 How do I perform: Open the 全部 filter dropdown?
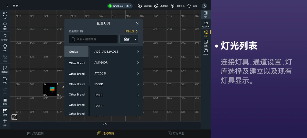(129, 39)
